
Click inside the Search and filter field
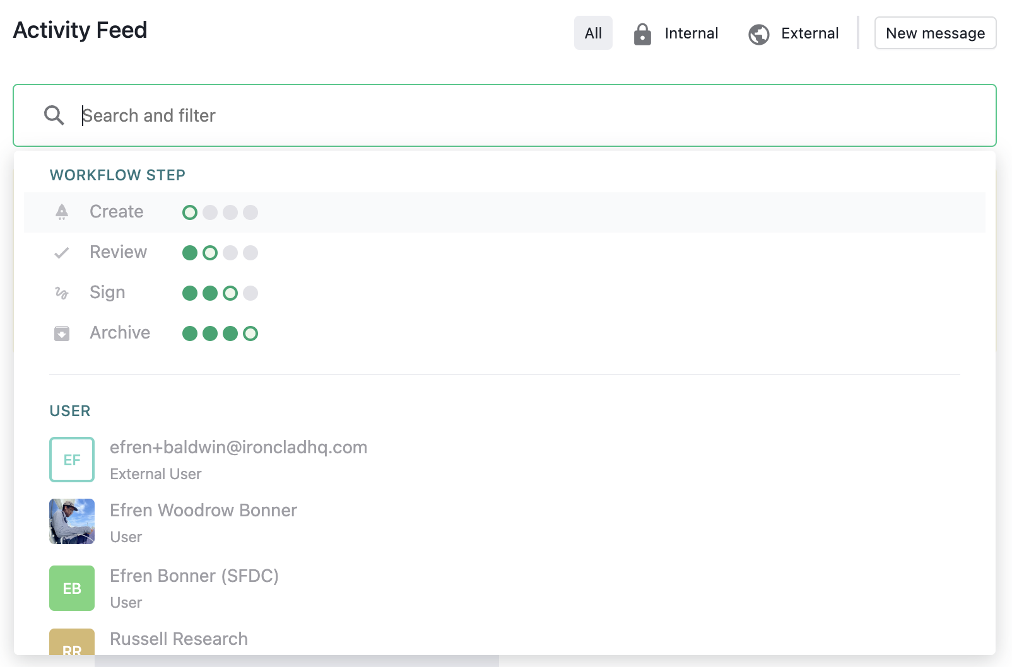252,115
